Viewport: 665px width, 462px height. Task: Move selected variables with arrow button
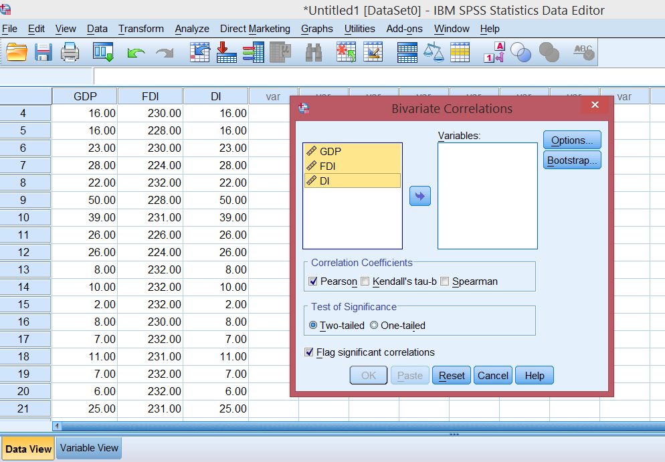pyautogui.click(x=420, y=196)
